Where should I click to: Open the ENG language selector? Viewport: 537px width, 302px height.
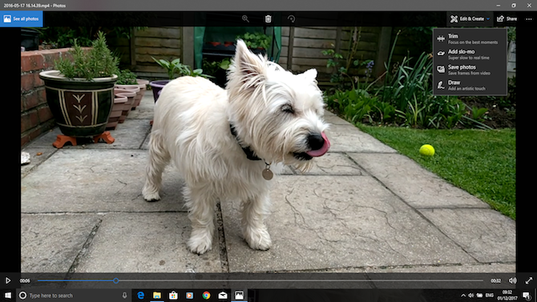coord(490,295)
